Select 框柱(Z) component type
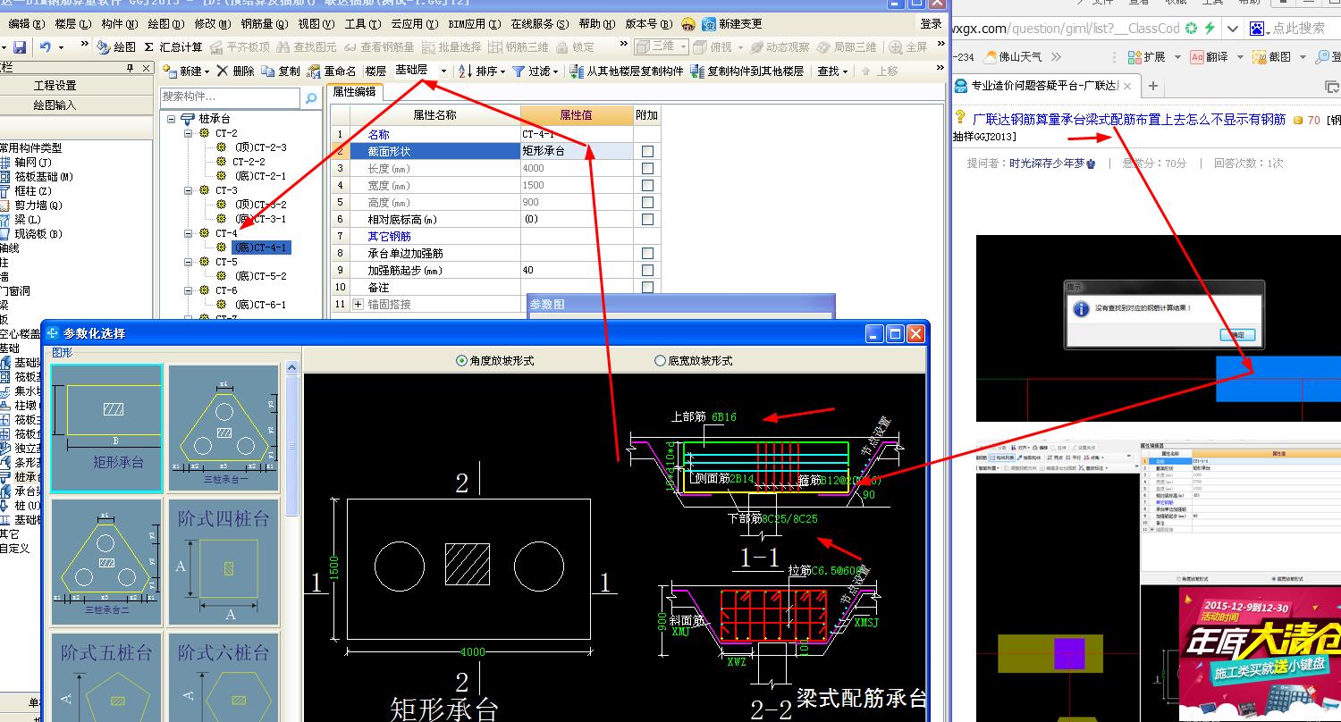The width and height of the screenshot is (1341, 722). coord(26,190)
